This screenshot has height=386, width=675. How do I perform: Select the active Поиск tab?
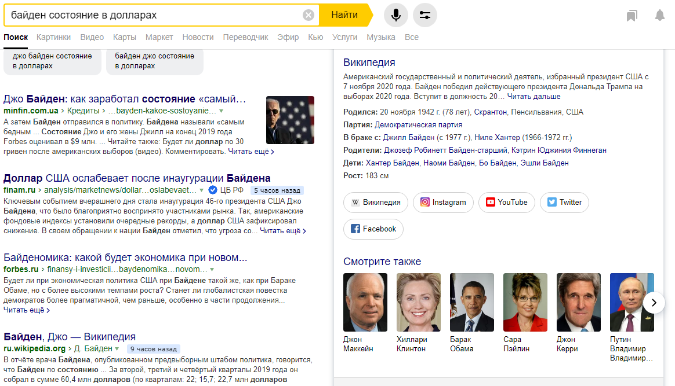pyautogui.click(x=16, y=38)
